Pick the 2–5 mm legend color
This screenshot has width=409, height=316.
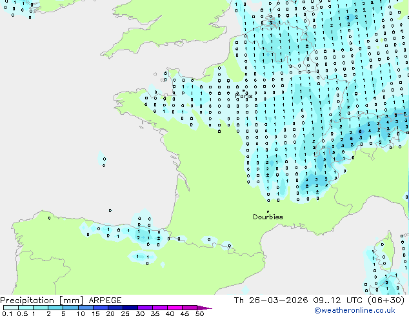[x=55, y=308]
